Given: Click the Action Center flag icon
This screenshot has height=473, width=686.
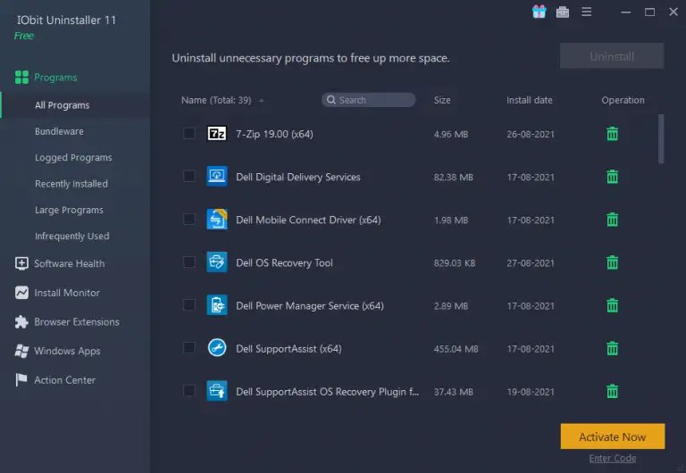Looking at the screenshot, I should [x=21, y=380].
